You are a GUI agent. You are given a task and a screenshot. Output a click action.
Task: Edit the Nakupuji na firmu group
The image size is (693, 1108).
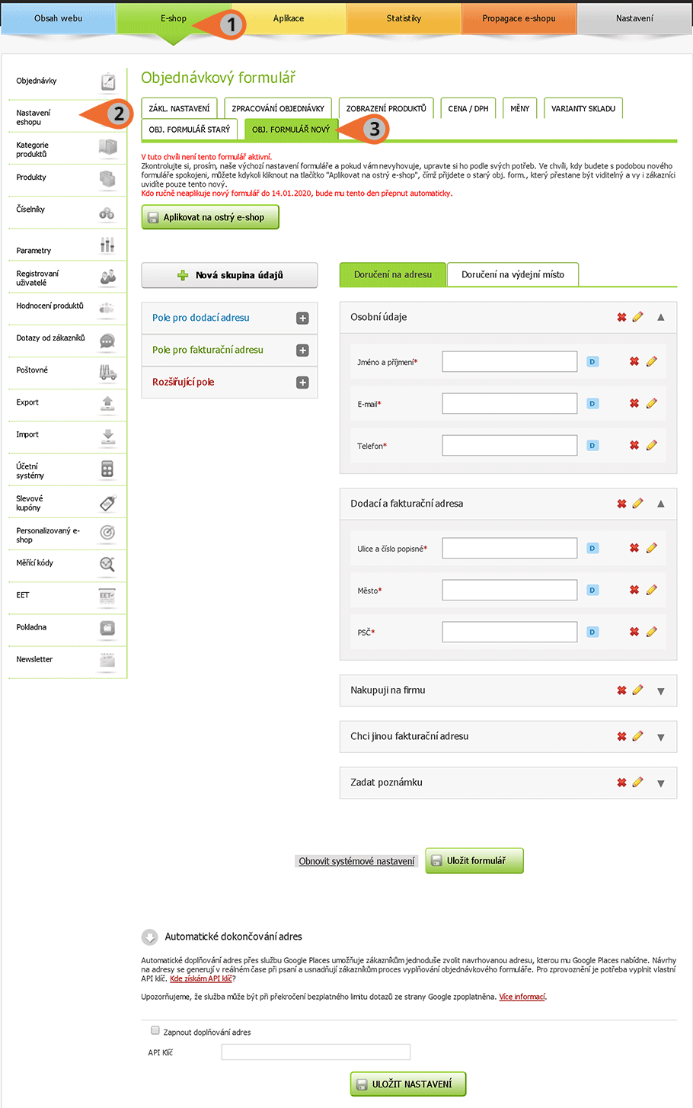point(638,690)
